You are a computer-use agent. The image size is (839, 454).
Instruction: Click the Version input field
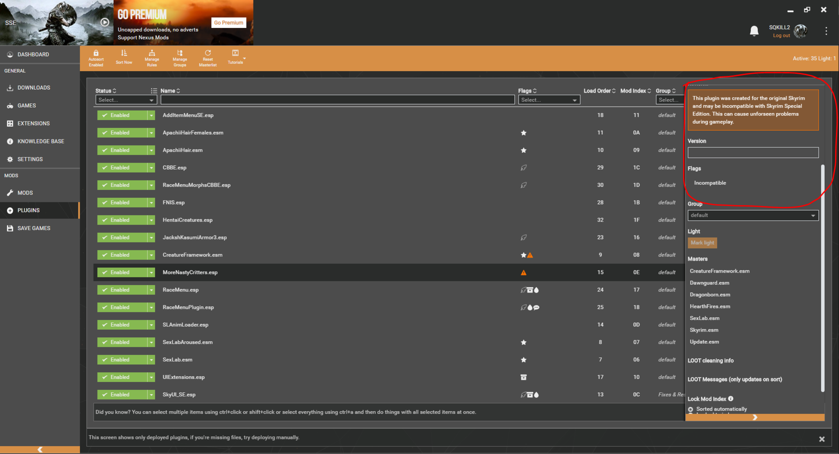(753, 152)
